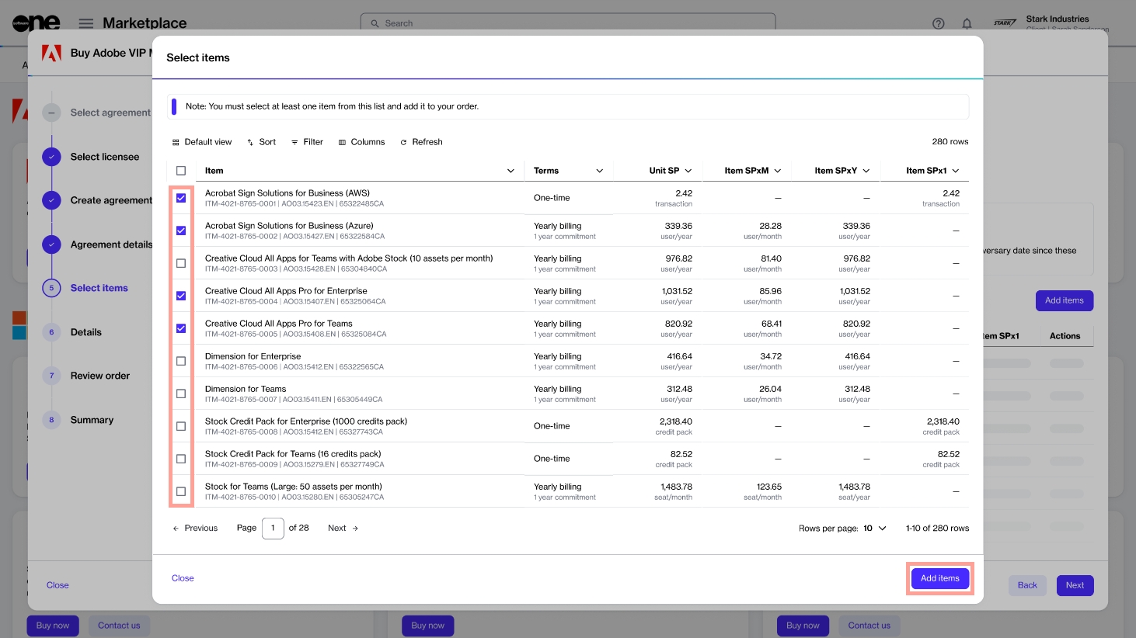Screen dimensions: 1136x638
Task: Open the Unit SP column dropdown
Action: coord(688,171)
